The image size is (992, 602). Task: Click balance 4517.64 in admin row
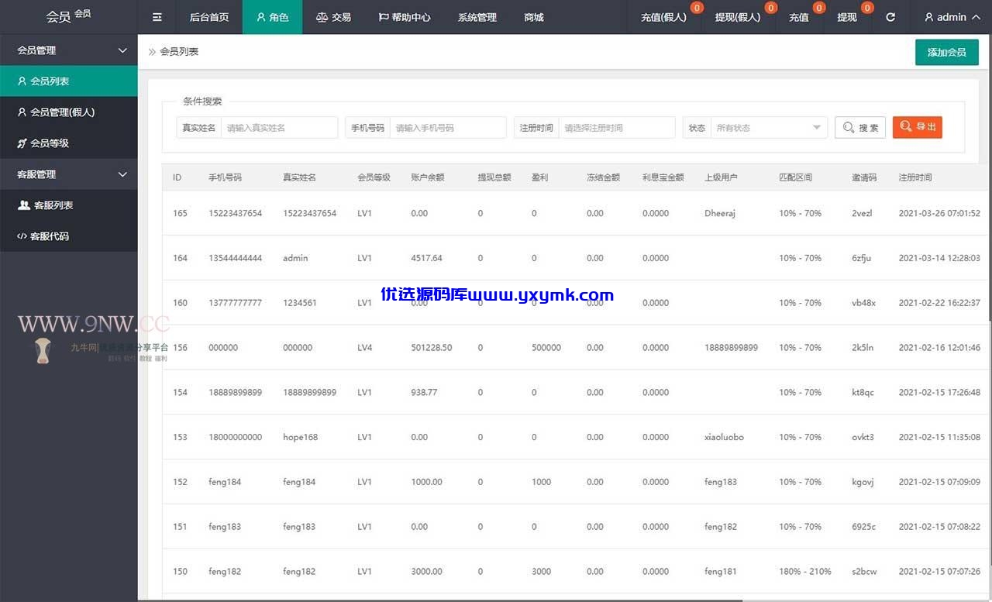[427, 258]
